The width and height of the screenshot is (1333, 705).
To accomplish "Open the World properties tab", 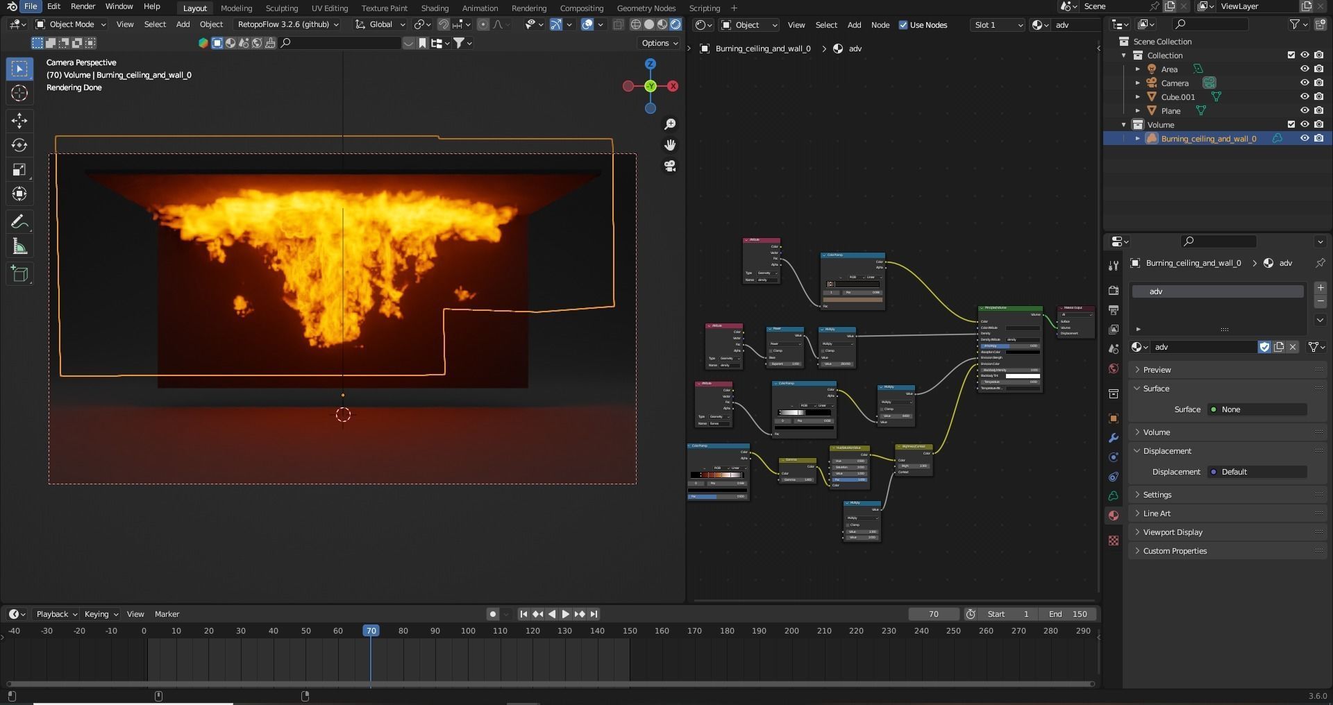I will pyautogui.click(x=1114, y=368).
